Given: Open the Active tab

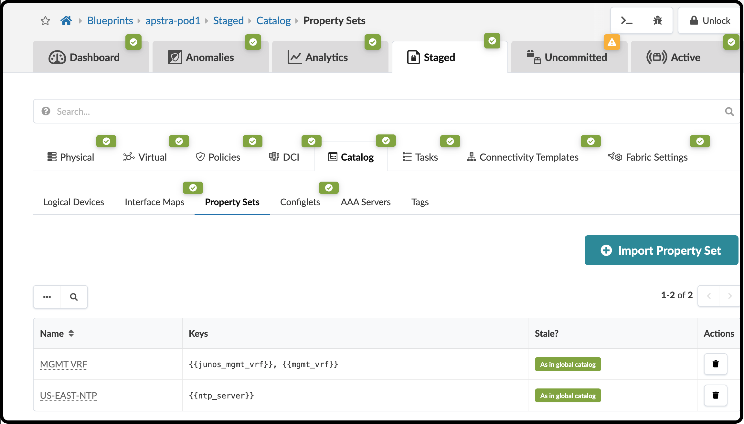Looking at the screenshot, I should coord(685,57).
